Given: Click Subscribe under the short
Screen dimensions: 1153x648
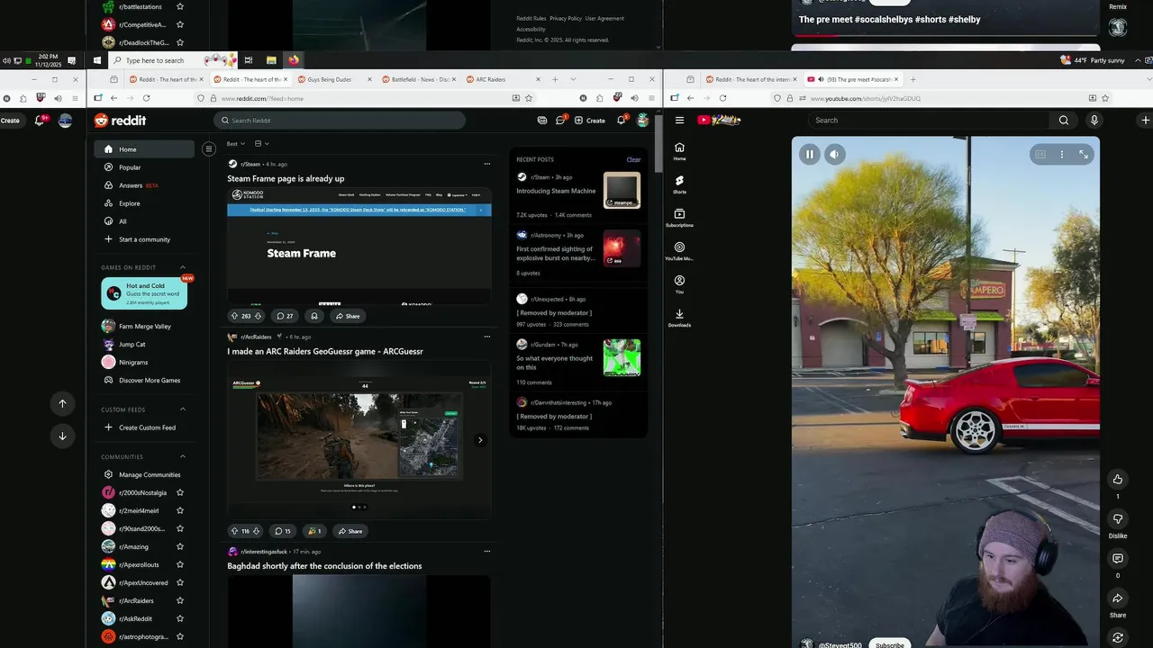Looking at the screenshot, I should [890, 644].
